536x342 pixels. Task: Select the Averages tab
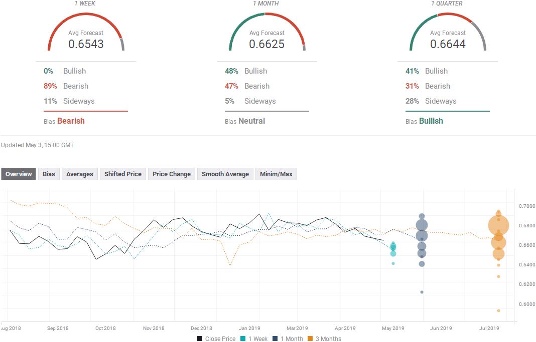(x=80, y=174)
